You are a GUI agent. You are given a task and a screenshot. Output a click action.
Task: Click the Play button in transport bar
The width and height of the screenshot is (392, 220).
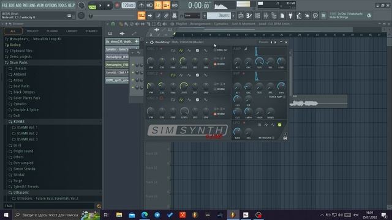(x=100, y=5)
